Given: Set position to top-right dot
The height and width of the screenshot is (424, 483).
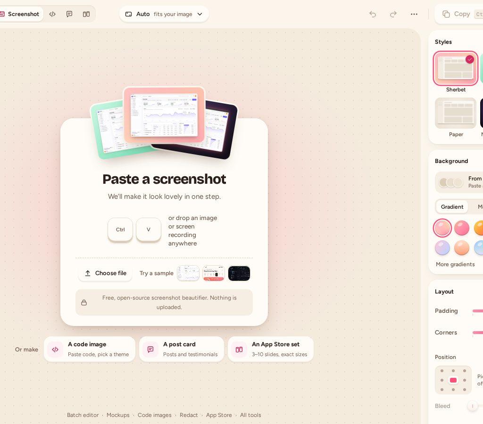Looking at the screenshot, I should (x=465, y=371).
